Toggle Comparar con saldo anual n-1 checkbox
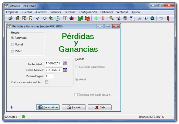 tap(93, 95)
